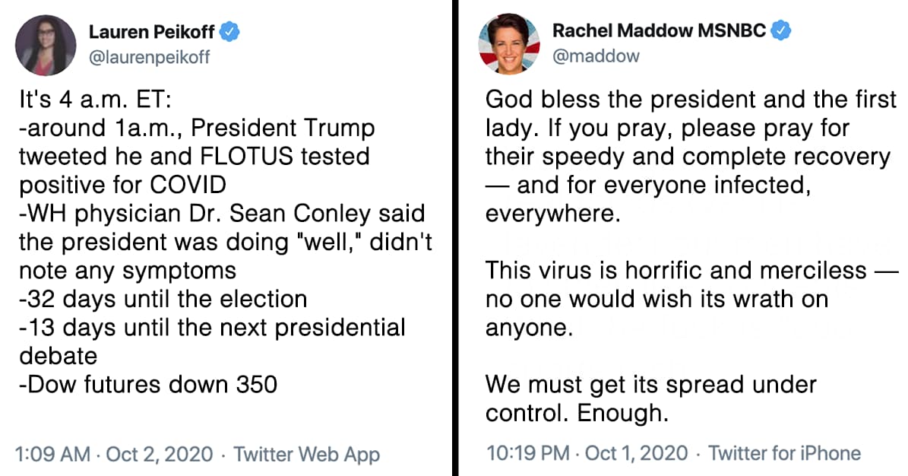Image resolution: width=908 pixels, height=476 pixels.
Task: Click the WH physician Dr. Sean Conley line
Action: (x=220, y=214)
